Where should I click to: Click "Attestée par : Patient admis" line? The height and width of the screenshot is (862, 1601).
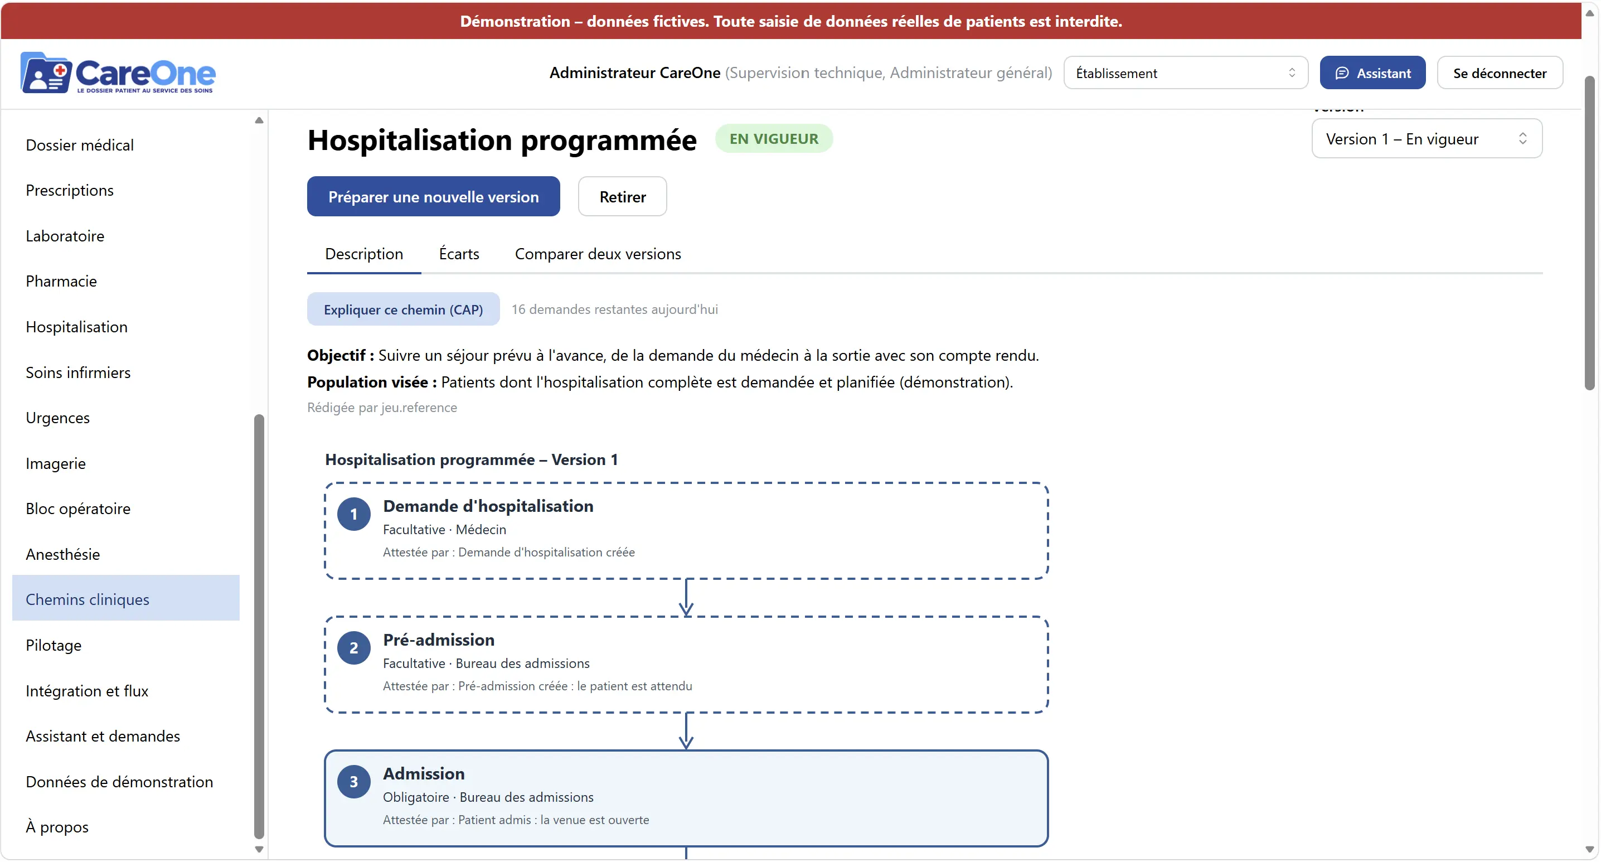(x=516, y=820)
